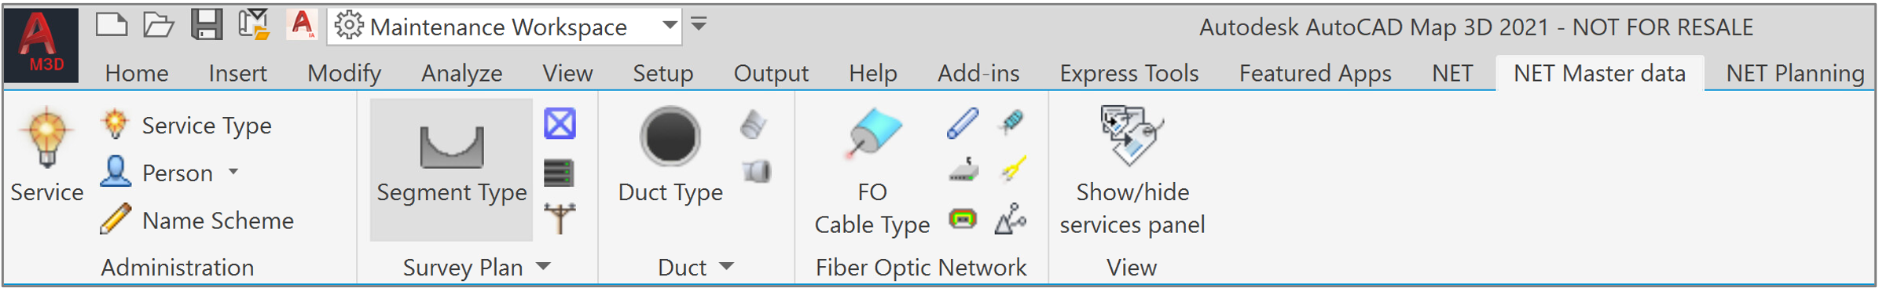This screenshot has width=1879, height=288.
Task: Click the save disk icon in quick access
Action: coord(207,25)
